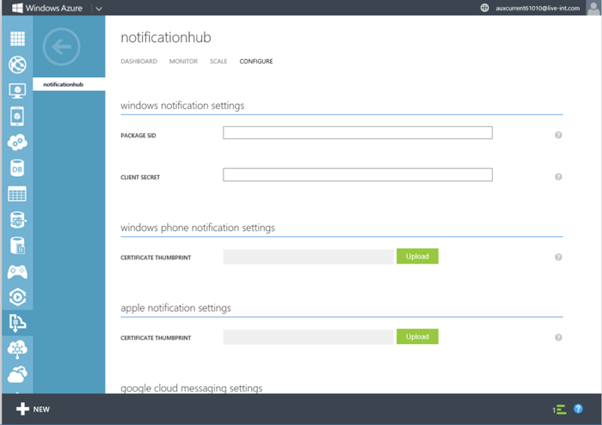Select notificationhub in the left list
Viewport: 602px width, 425px height.
pos(69,84)
